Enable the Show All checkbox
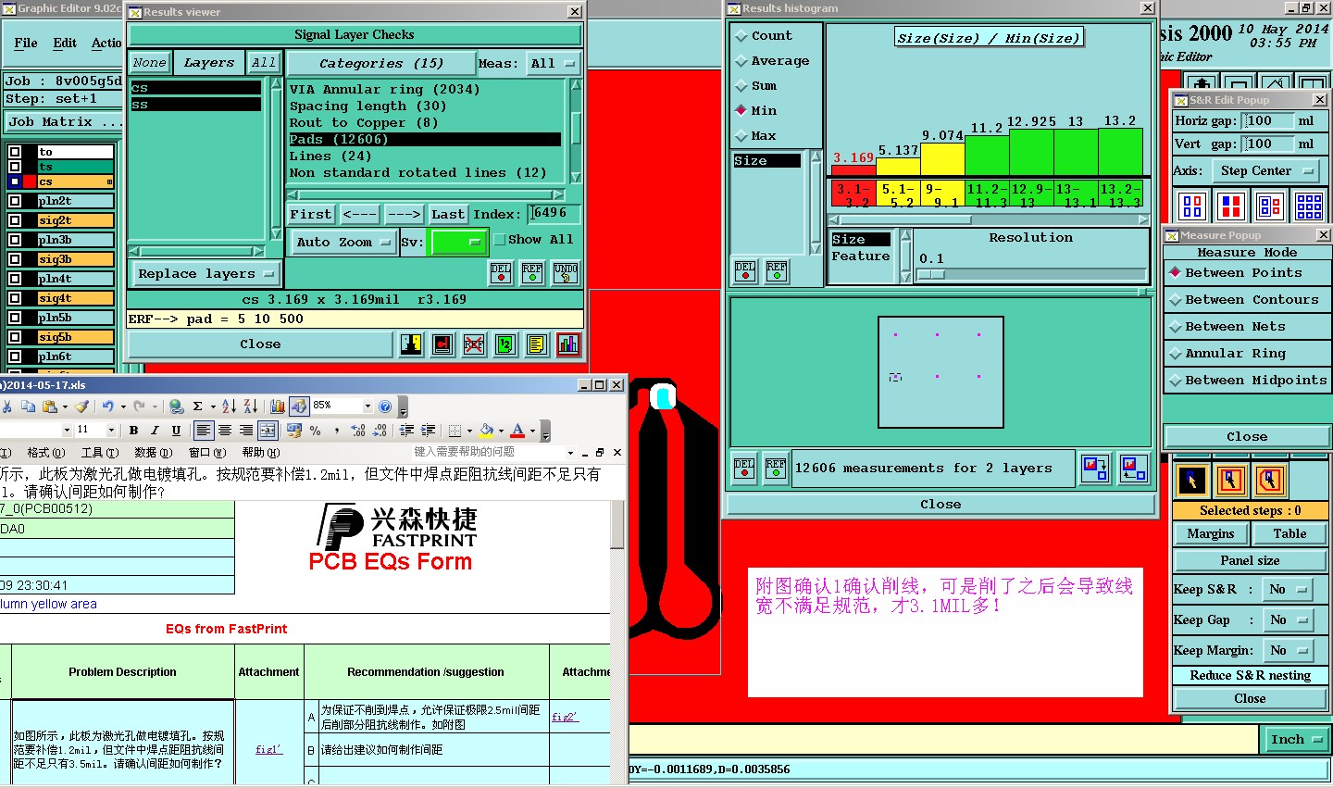Screen dimensions: 1333x788 533,239
